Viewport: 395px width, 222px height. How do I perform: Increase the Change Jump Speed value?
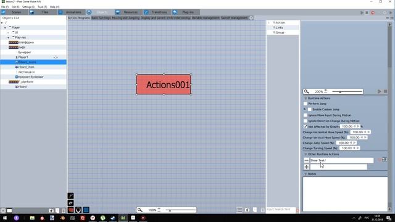coord(354,142)
